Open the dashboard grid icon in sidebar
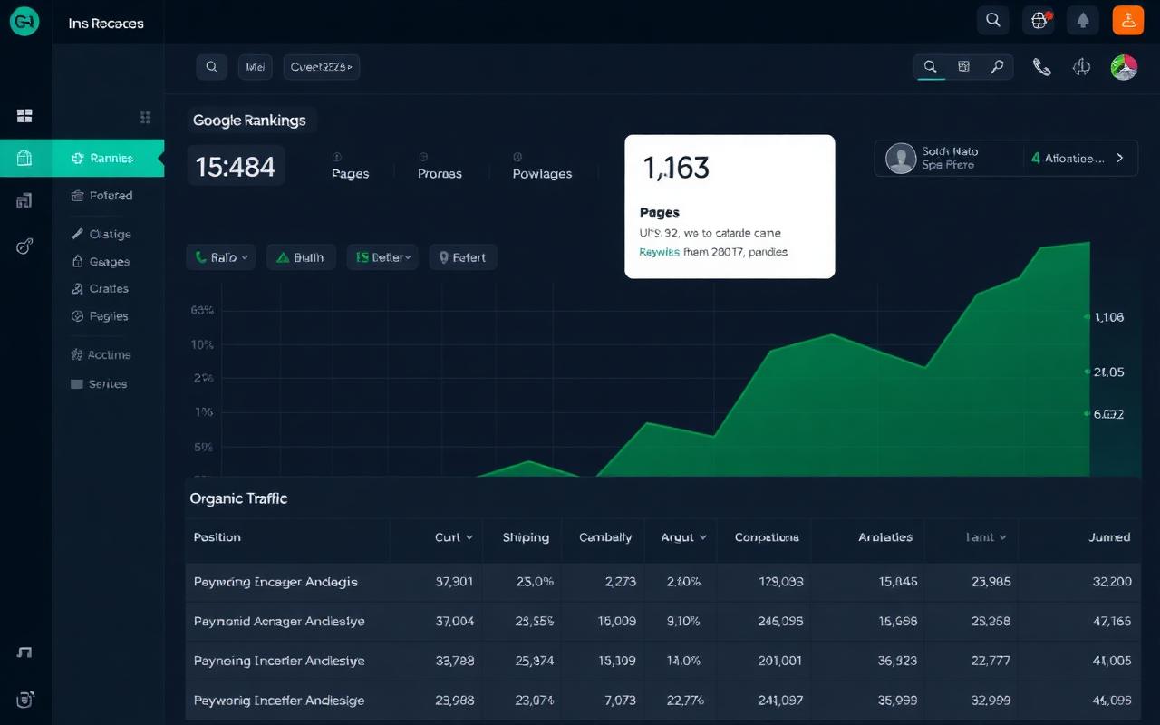Viewport: 1160px width, 725px height. coord(24,116)
